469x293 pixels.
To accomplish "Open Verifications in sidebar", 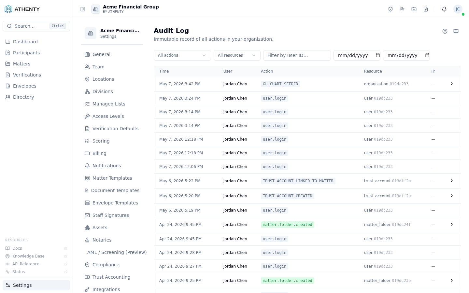I will (36, 75).
